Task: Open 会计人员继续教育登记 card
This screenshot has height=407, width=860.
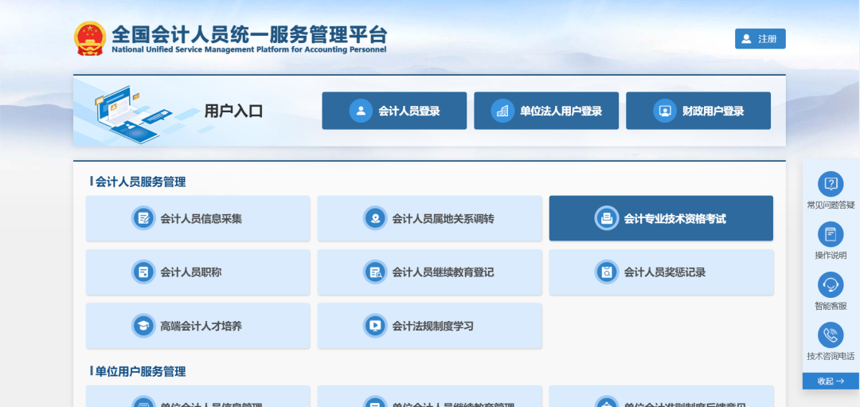Action: (x=429, y=272)
